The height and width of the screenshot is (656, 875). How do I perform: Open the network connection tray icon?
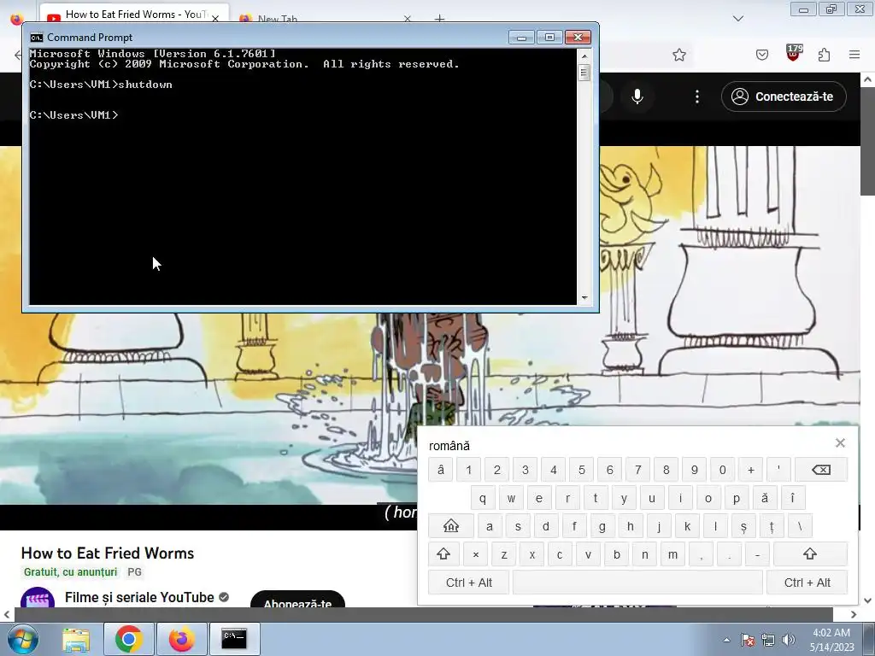[x=768, y=640]
